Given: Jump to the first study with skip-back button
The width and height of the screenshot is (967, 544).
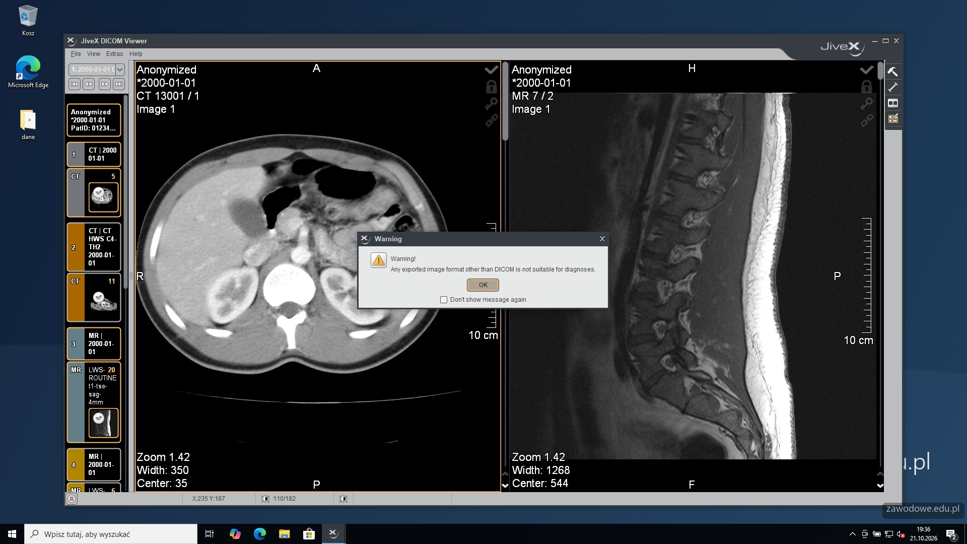Looking at the screenshot, I should click(x=75, y=84).
